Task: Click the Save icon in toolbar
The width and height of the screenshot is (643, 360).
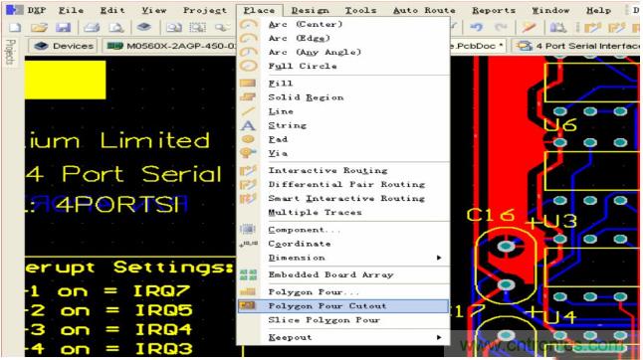Action: [x=63, y=28]
